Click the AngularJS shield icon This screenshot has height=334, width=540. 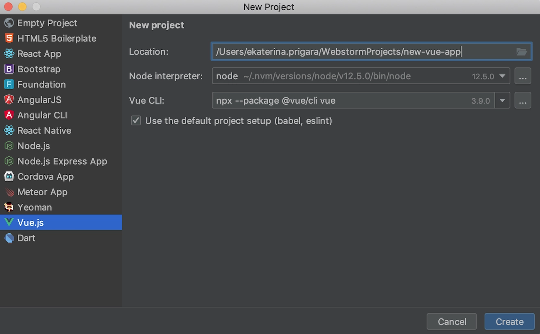coord(9,100)
